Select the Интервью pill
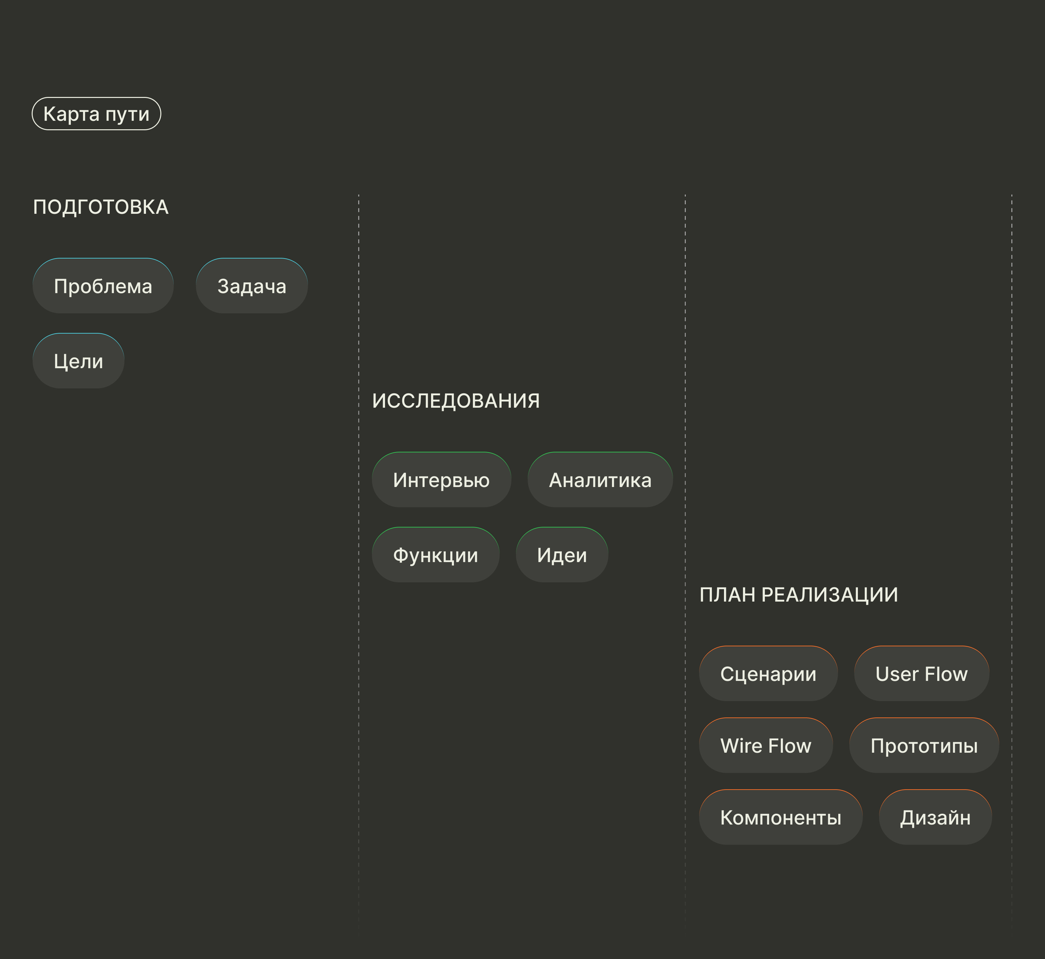The image size is (1045, 959). point(441,480)
